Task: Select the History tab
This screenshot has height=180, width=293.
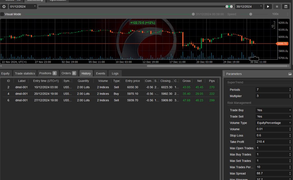Action: [86, 73]
